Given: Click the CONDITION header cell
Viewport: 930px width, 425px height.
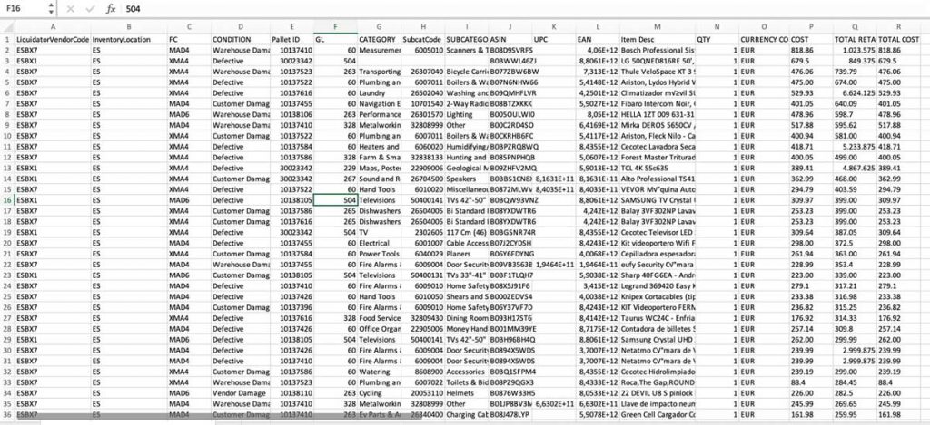Looking at the screenshot, I should pos(240,41).
